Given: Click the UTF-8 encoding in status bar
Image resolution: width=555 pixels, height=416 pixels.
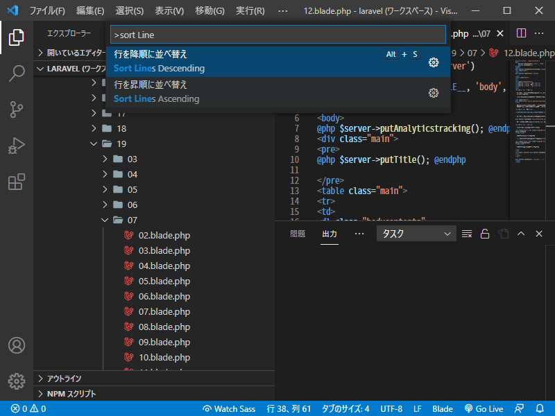Looking at the screenshot, I should (x=391, y=408).
